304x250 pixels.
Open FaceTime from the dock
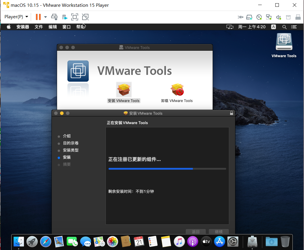click(72, 242)
